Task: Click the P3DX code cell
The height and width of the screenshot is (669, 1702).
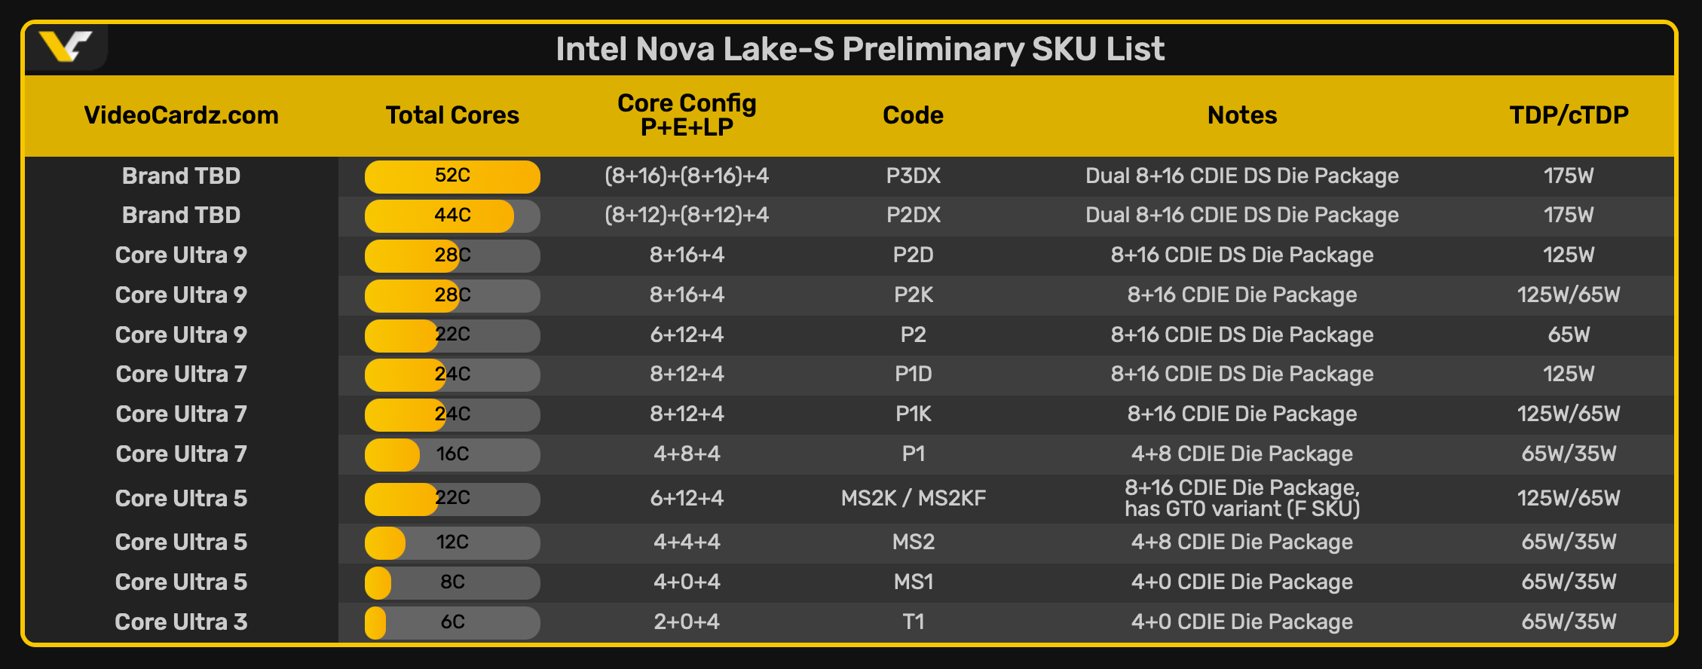Action: click(x=913, y=176)
